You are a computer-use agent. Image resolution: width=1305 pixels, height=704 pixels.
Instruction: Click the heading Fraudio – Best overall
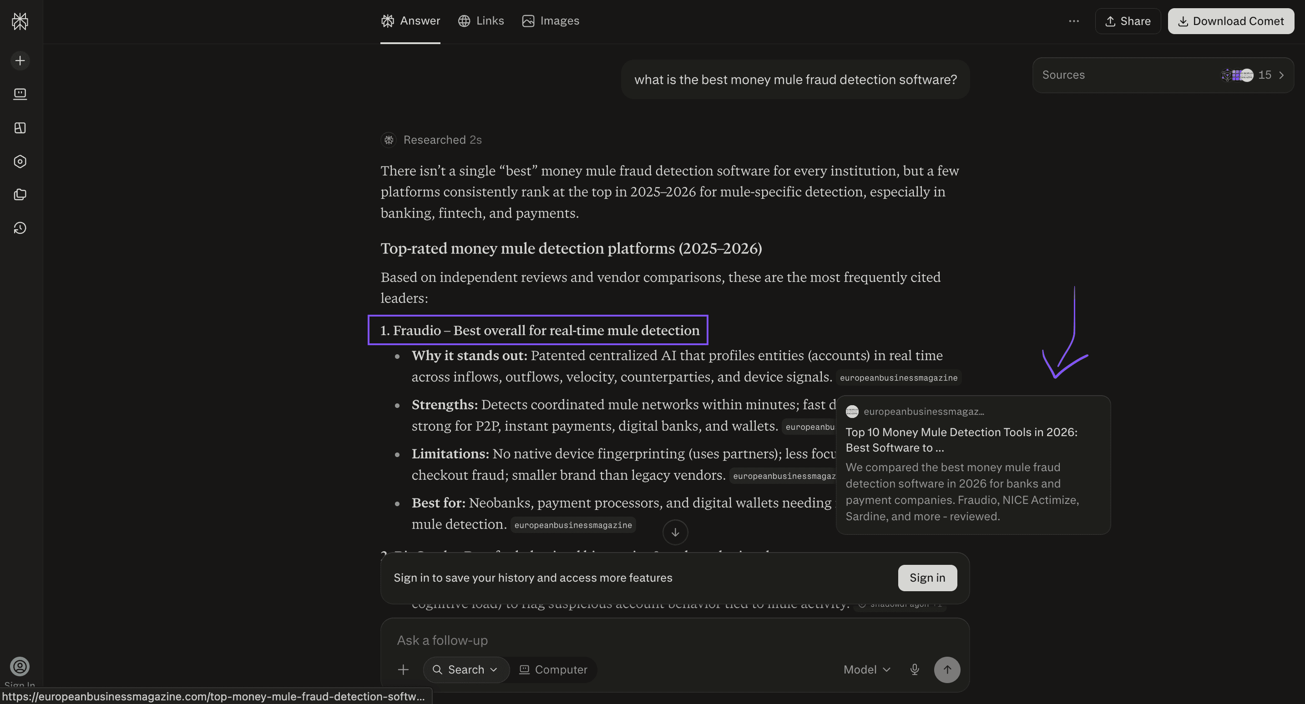click(540, 330)
